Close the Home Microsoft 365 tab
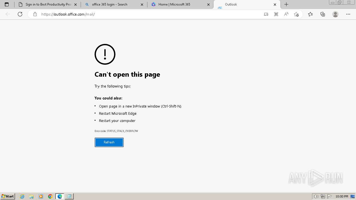Image resolution: width=356 pixels, height=200 pixels. [x=209, y=4]
